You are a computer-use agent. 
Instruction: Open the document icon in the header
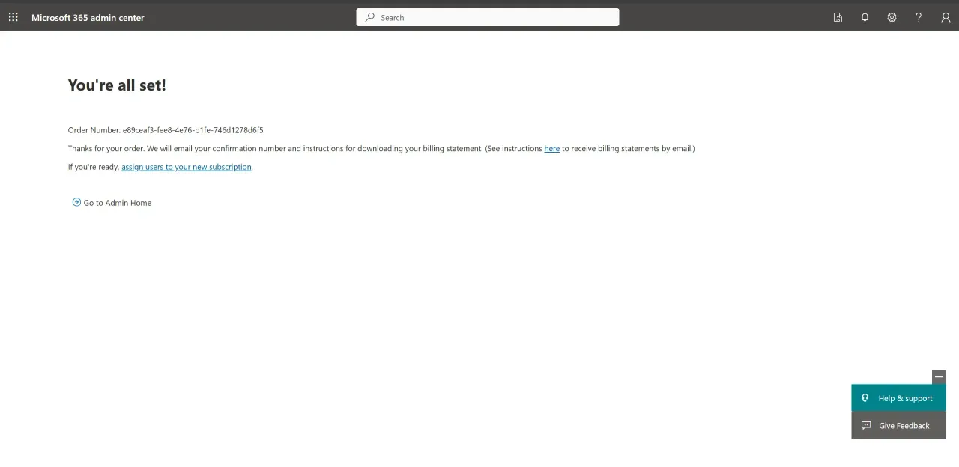point(838,17)
